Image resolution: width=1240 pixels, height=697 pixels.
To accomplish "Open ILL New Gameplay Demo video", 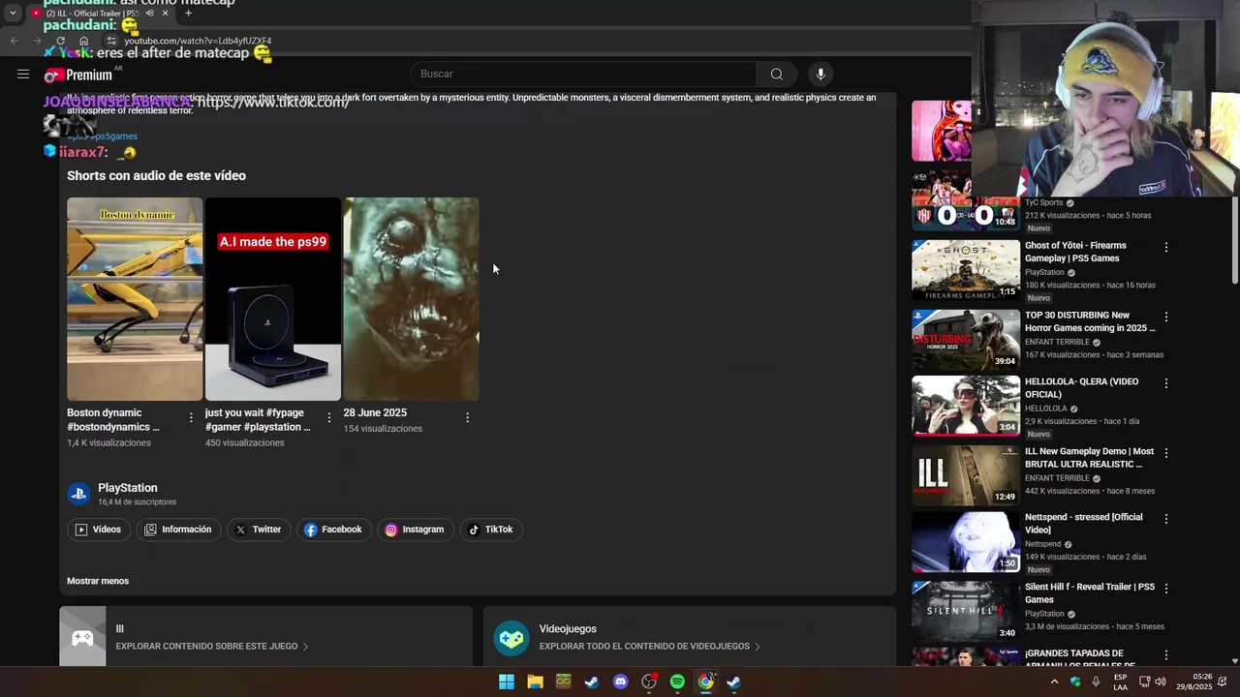I will point(1089,458).
